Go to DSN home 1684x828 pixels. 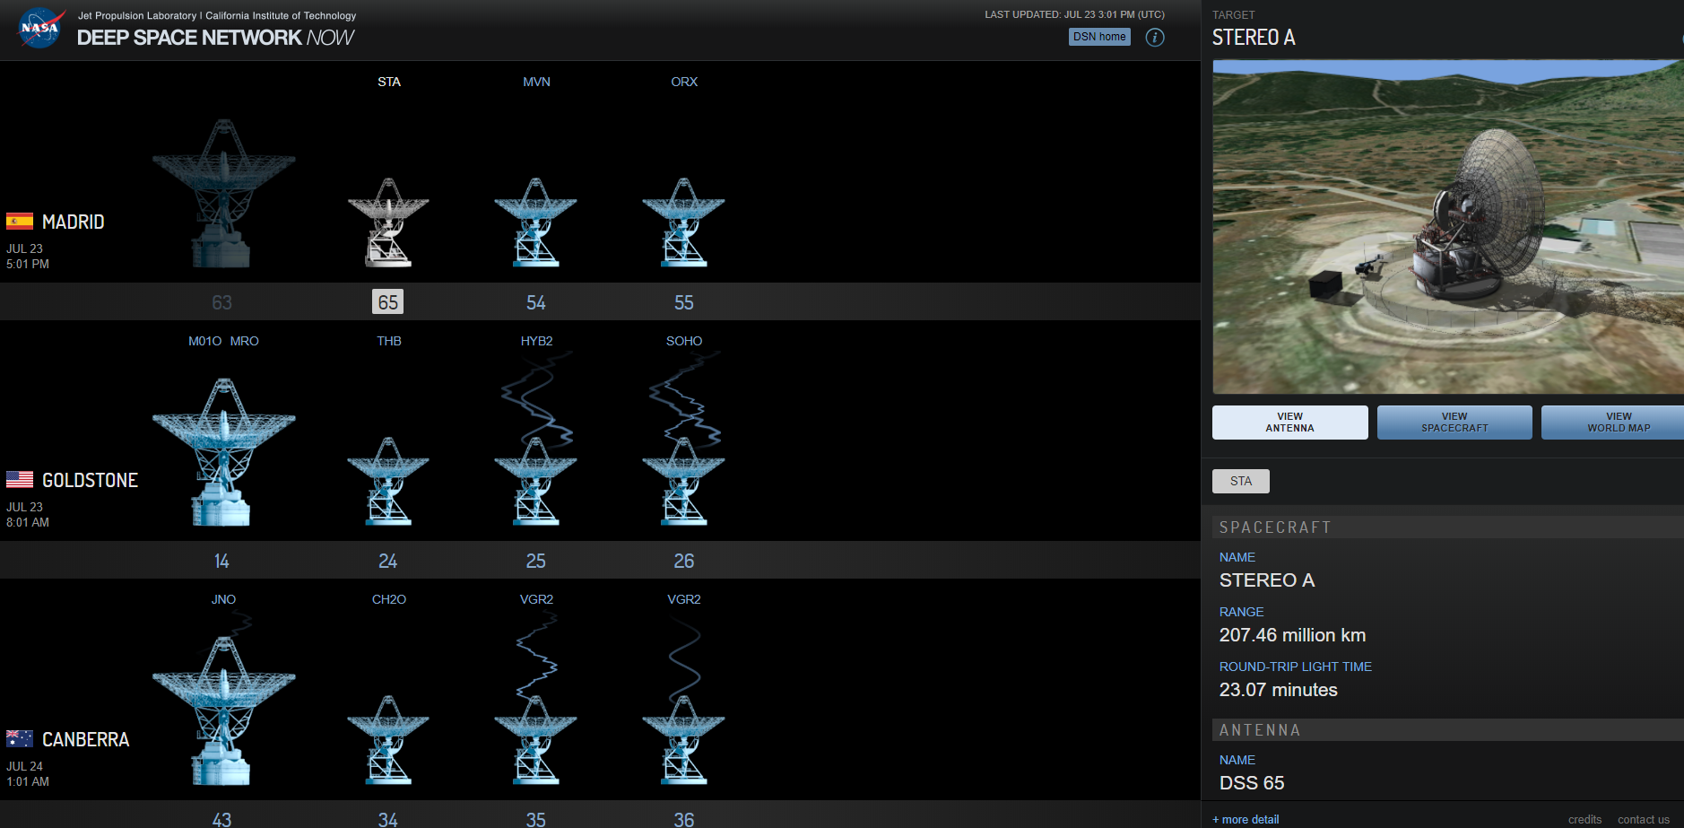[x=1099, y=37]
